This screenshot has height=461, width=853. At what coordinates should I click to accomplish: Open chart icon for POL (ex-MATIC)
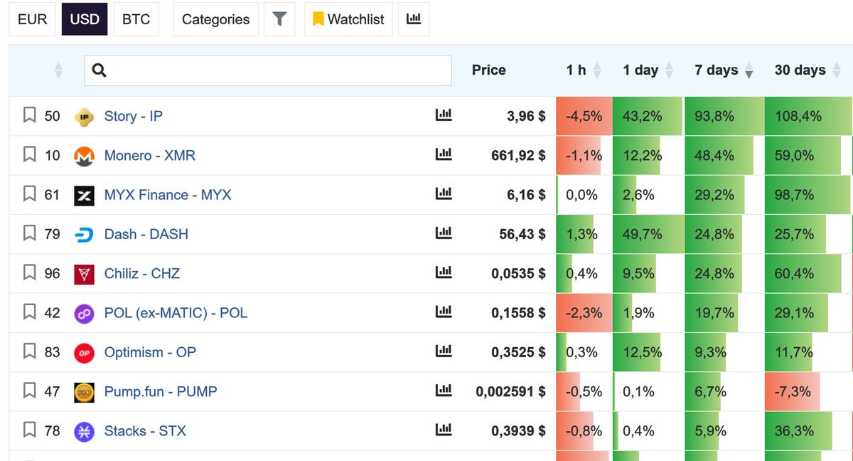(x=444, y=311)
